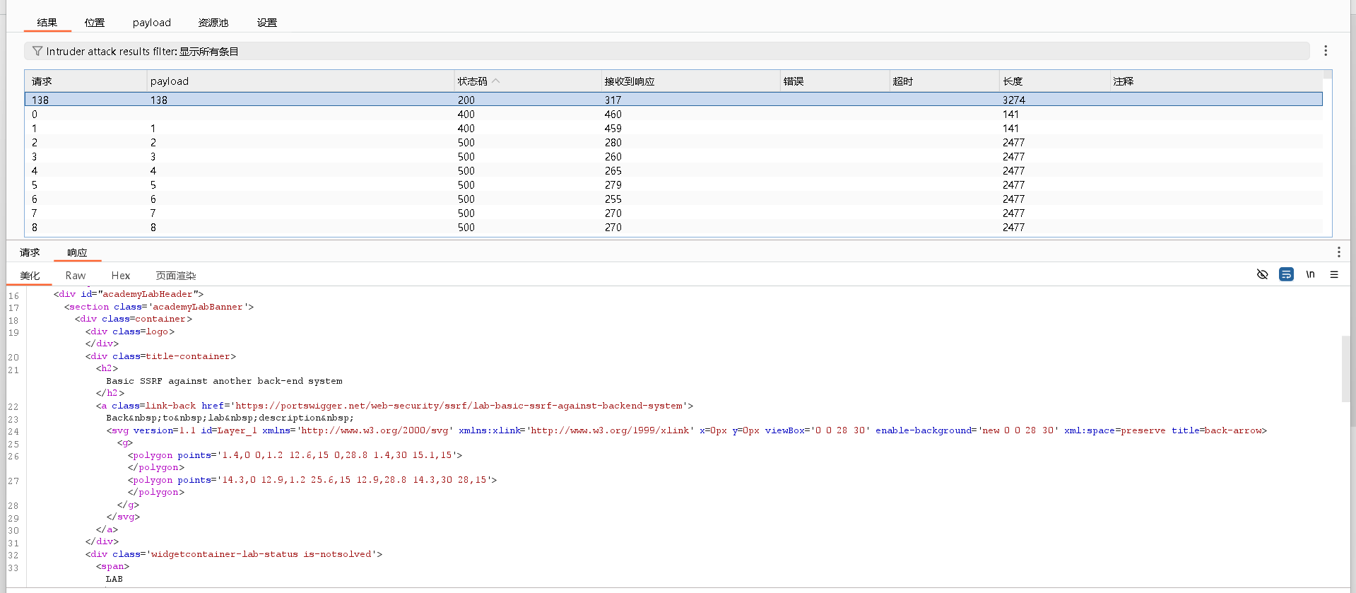Select request row 2 received 280
Screen dimensions: 1356x593
tap(673, 142)
